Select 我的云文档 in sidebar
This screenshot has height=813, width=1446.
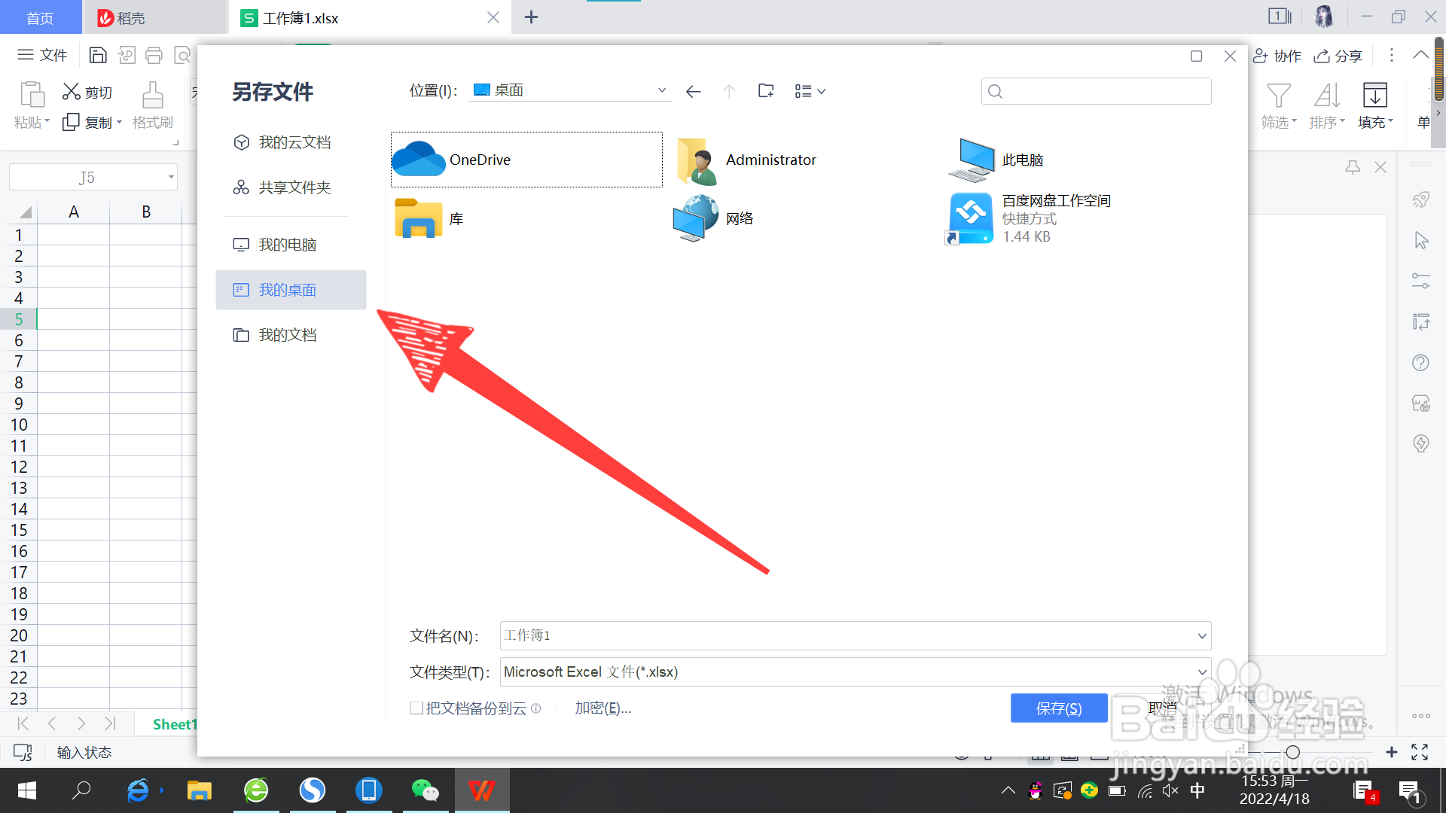coord(294,142)
